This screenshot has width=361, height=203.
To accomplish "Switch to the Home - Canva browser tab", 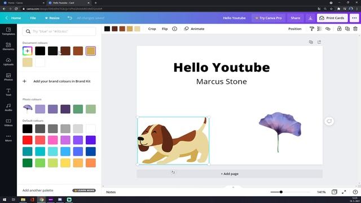I will 23,3.
